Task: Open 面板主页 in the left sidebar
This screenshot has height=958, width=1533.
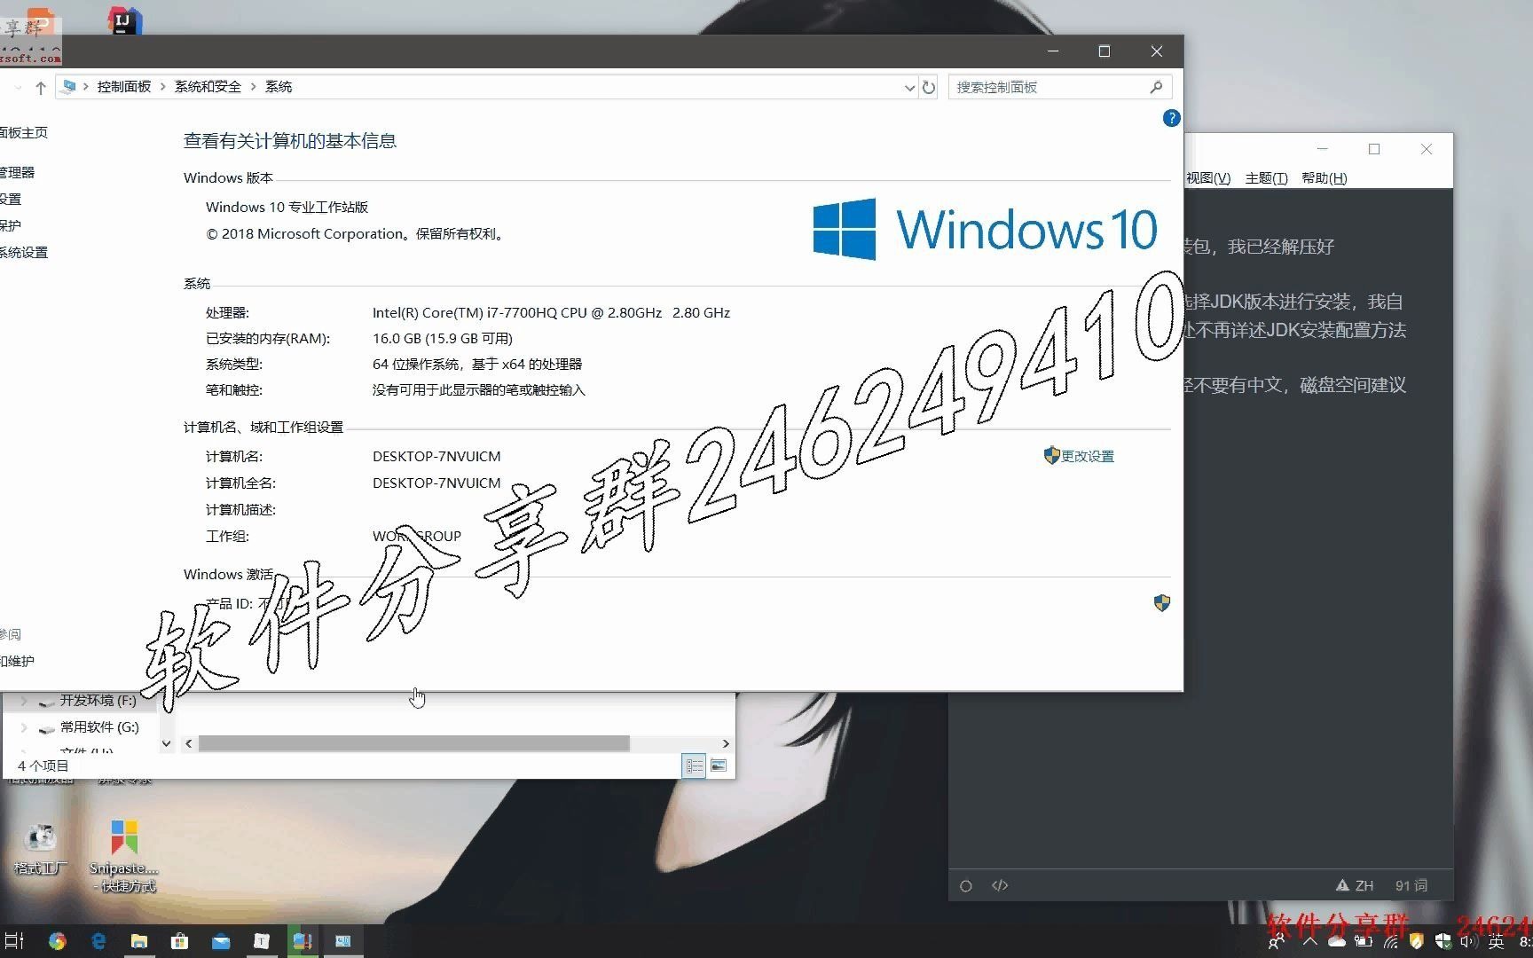Action: [x=23, y=133]
